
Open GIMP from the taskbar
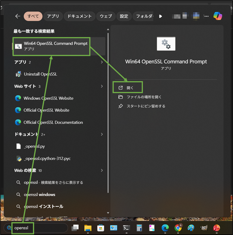(204, 228)
